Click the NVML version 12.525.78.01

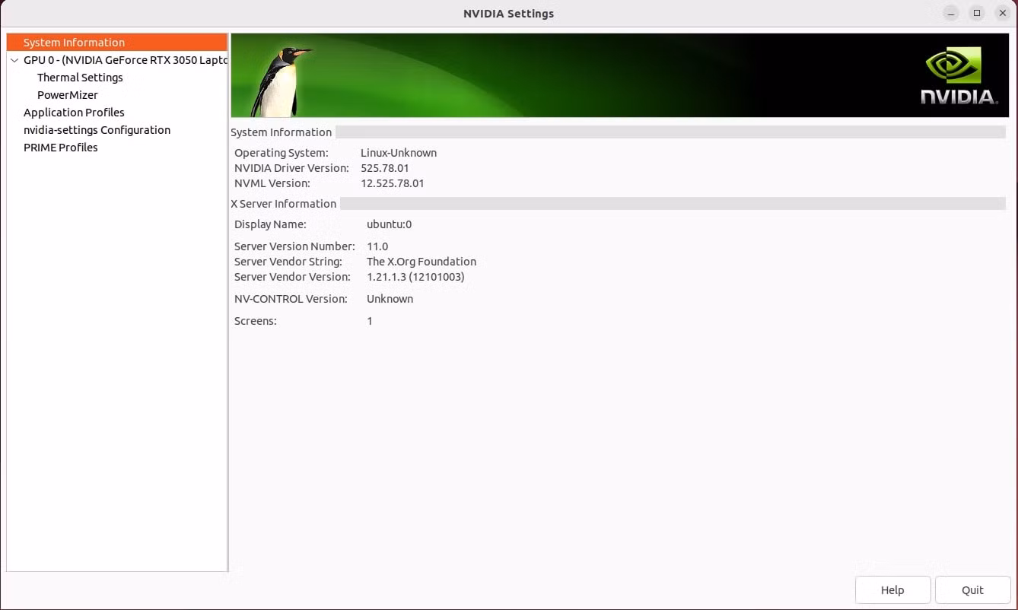pyautogui.click(x=393, y=183)
